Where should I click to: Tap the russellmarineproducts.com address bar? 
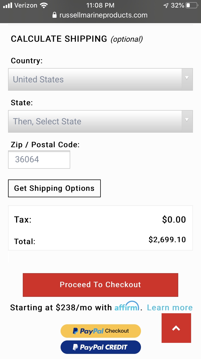(103, 15)
